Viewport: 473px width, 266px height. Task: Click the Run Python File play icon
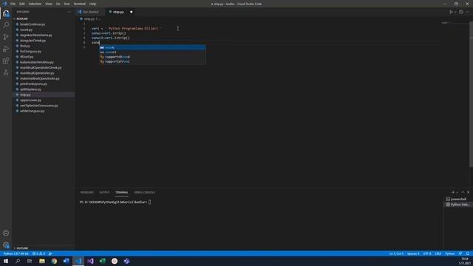click(451, 12)
